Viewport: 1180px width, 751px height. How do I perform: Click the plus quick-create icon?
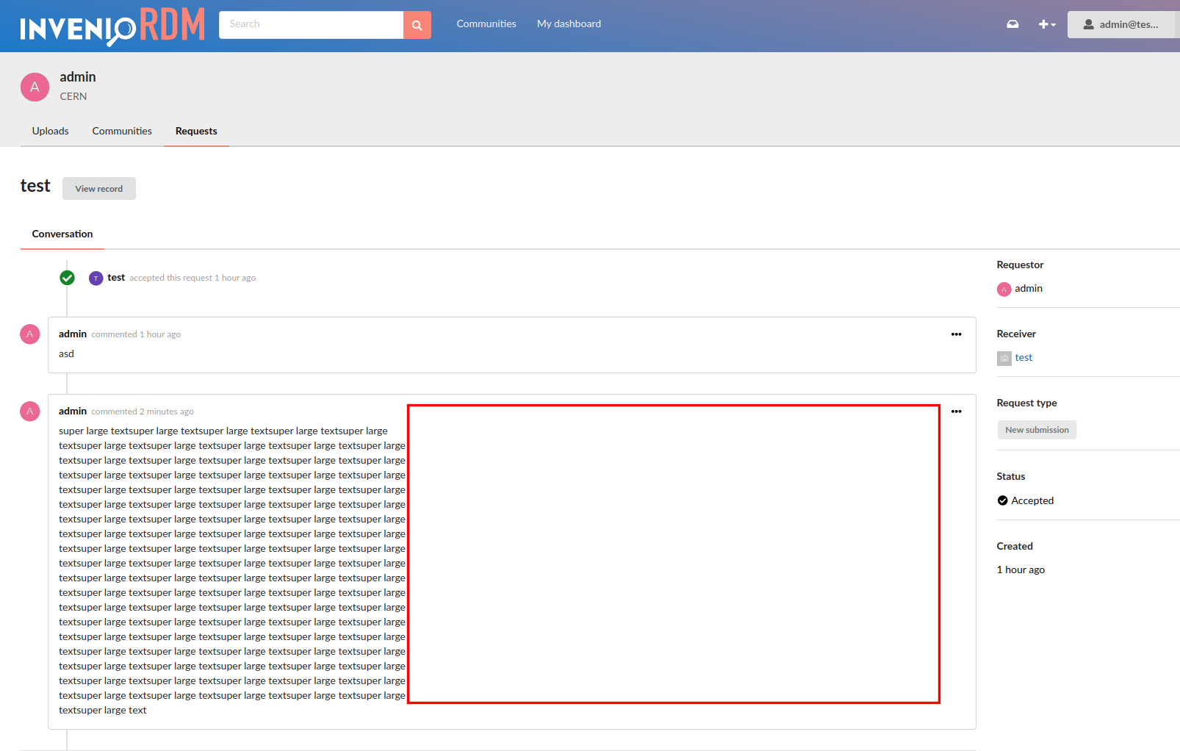(x=1043, y=24)
